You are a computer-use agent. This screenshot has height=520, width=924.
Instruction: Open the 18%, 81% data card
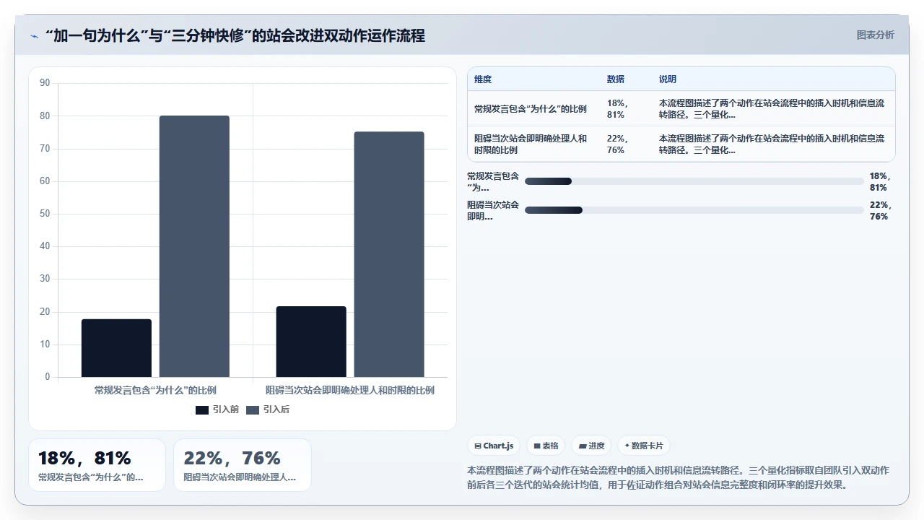click(97, 465)
